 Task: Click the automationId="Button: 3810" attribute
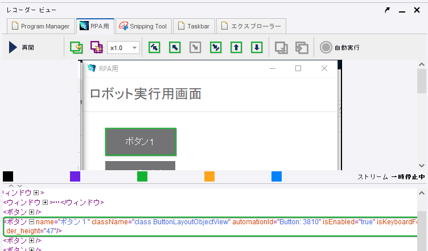277,222
